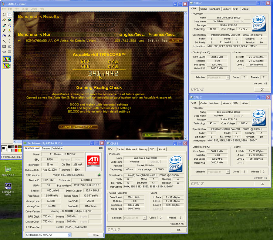Select the Polygon shape tool
273x240 pixels.
10,46
